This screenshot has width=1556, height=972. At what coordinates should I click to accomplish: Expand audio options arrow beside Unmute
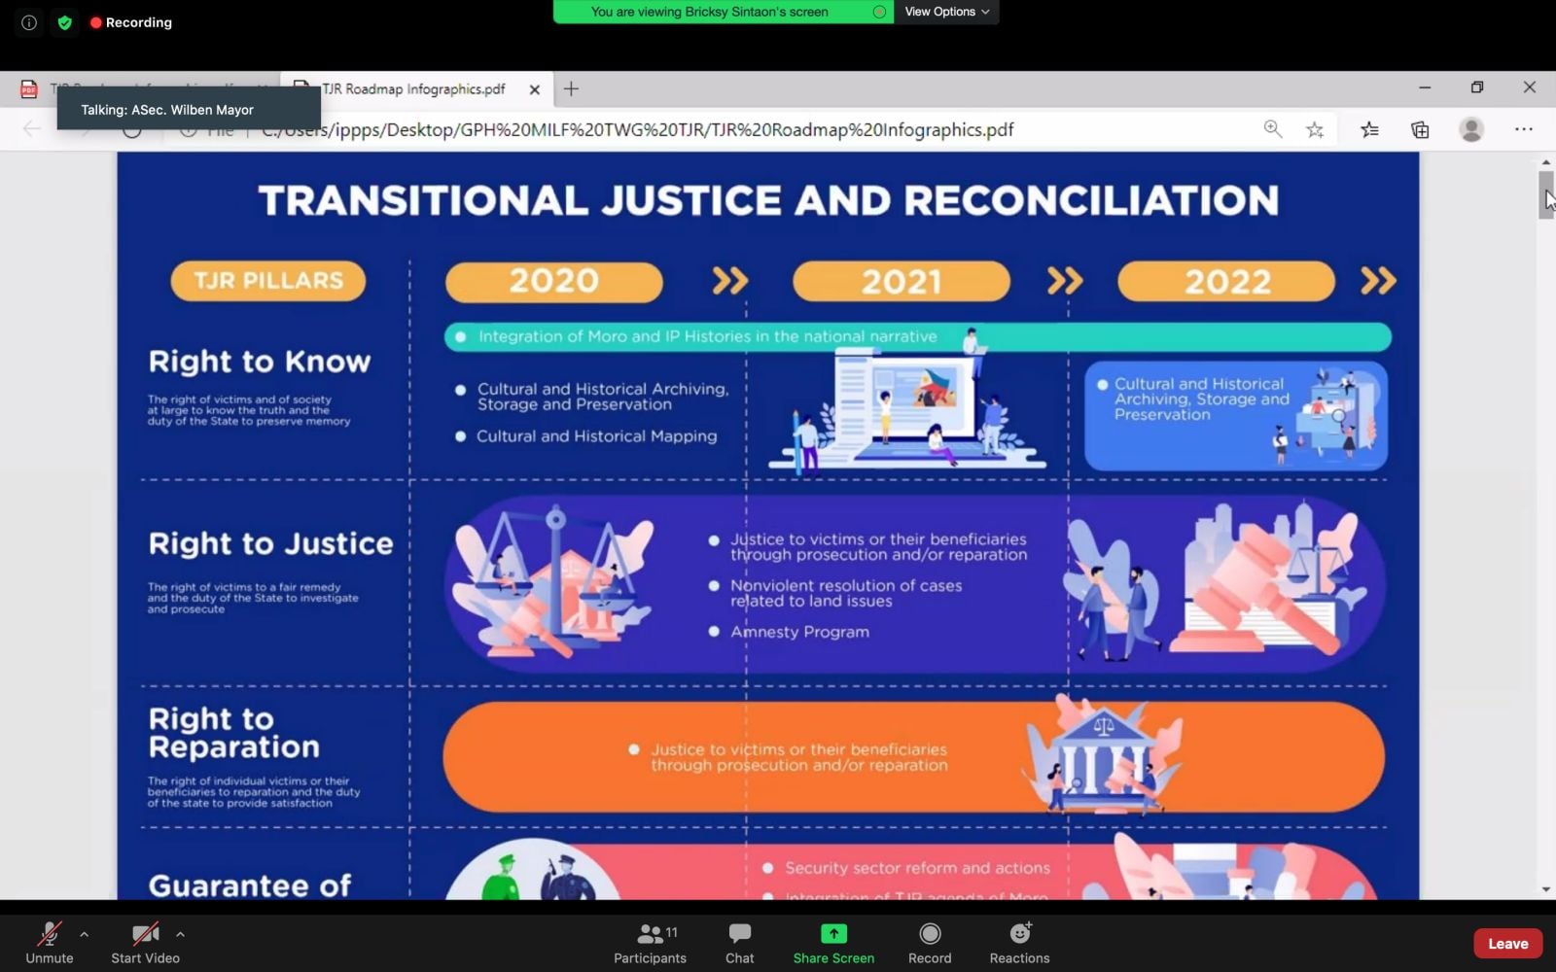85,934
